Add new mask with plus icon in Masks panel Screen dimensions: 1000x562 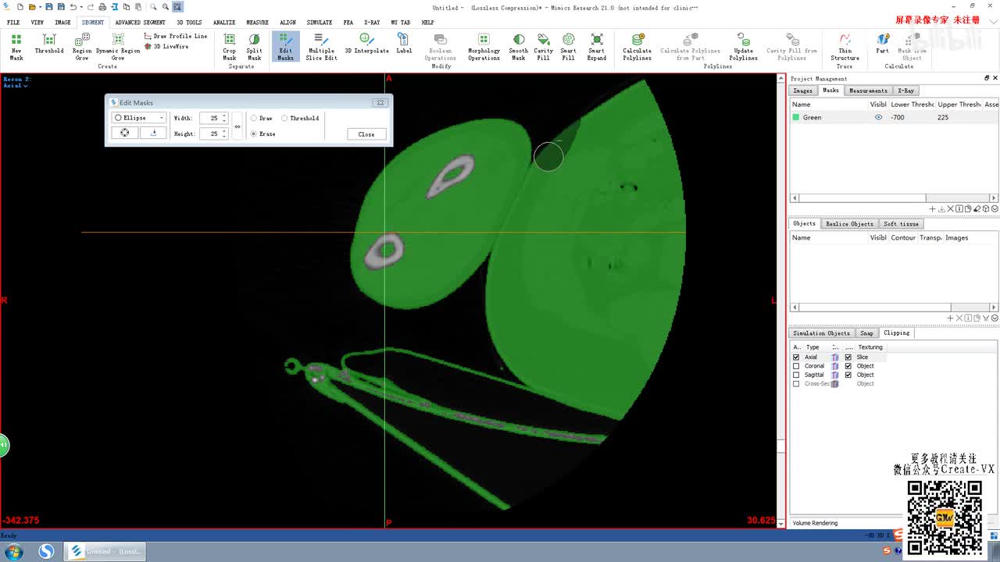[932, 209]
